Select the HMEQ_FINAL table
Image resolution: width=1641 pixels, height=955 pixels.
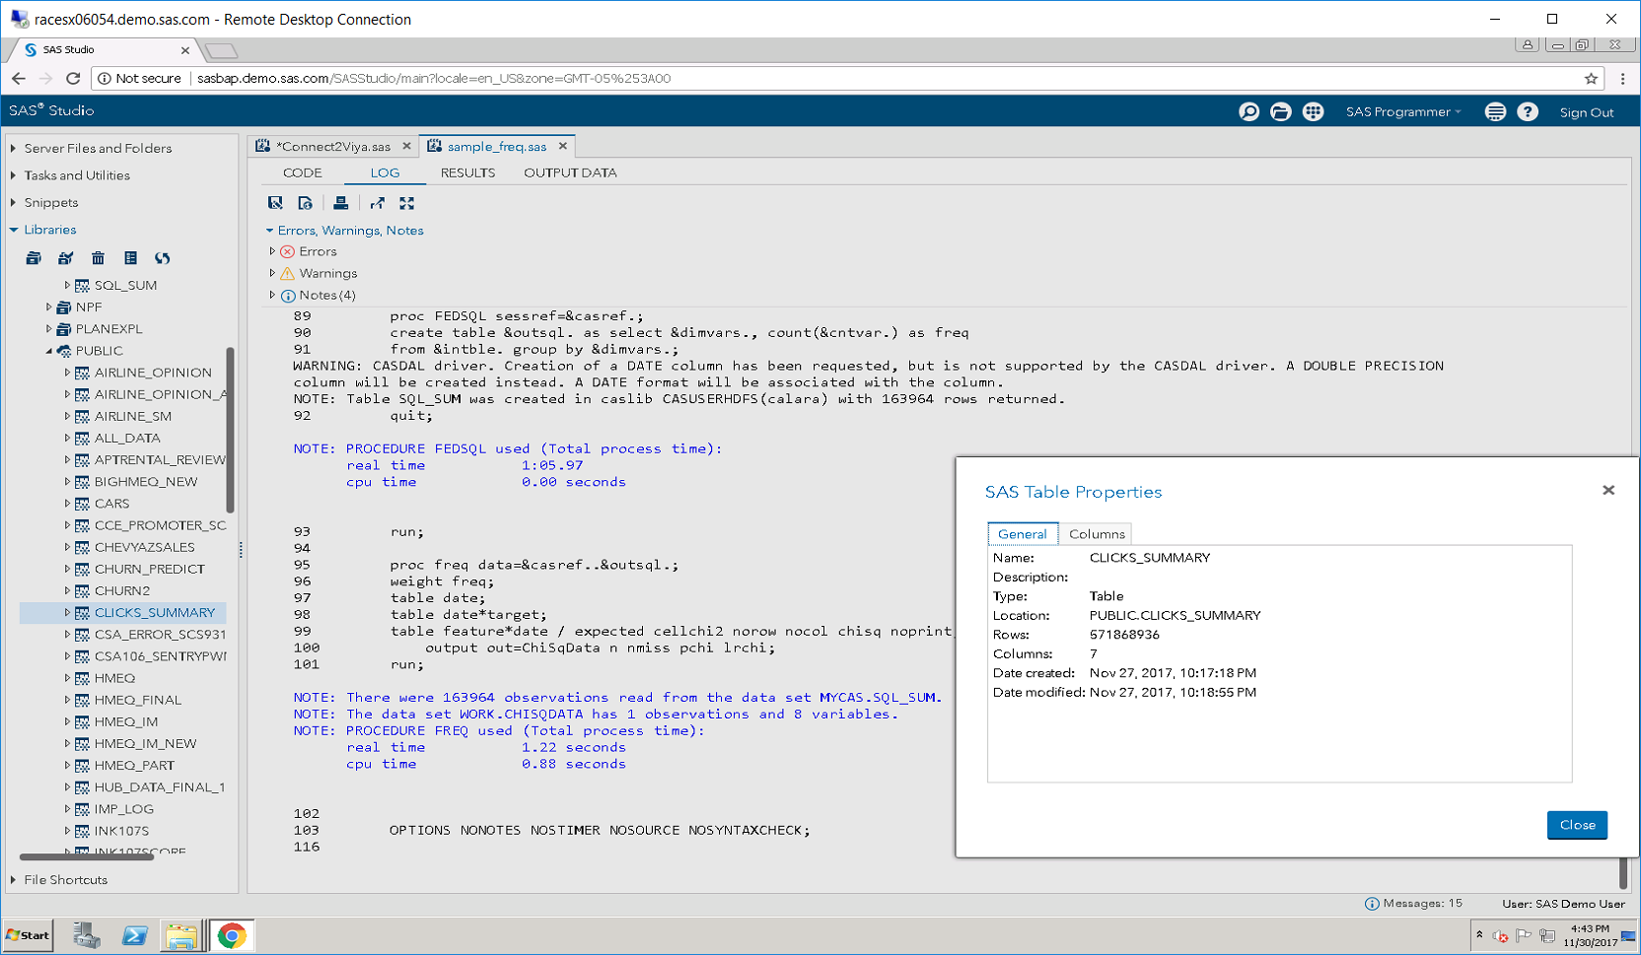138,701
